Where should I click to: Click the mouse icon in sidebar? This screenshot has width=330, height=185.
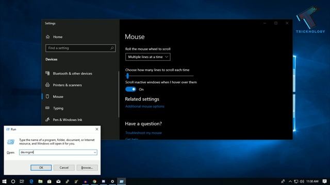click(x=47, y=96)
